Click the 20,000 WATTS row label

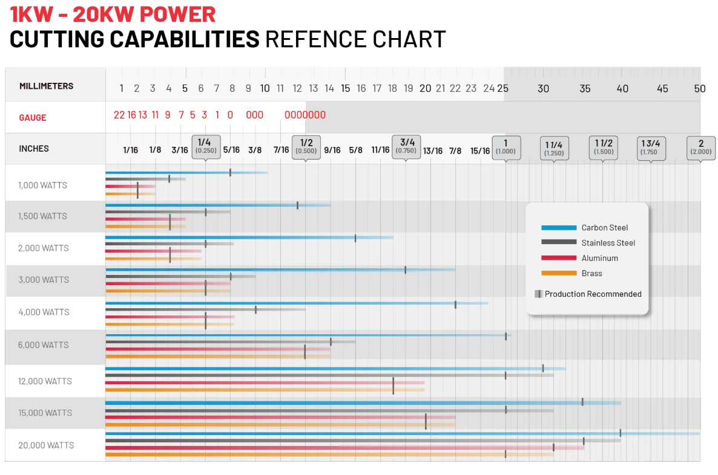(46, 445)
